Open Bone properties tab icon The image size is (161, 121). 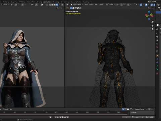pyautogui.click(x=157, y=69)
